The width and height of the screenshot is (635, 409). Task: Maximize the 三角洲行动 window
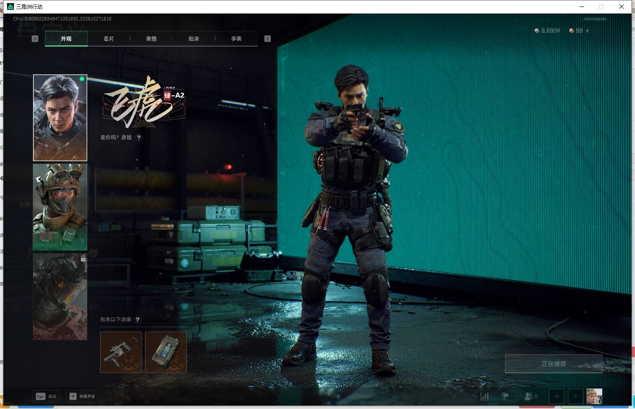[601, 7]
